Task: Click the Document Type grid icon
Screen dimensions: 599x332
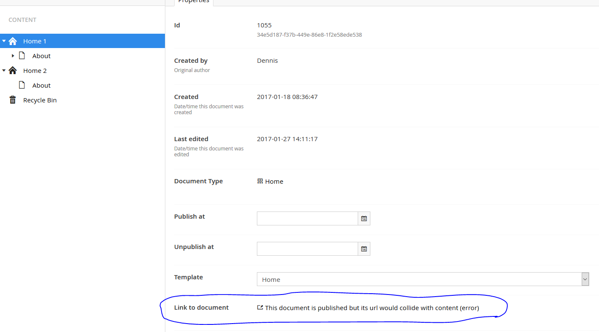Action: point(260,181)
